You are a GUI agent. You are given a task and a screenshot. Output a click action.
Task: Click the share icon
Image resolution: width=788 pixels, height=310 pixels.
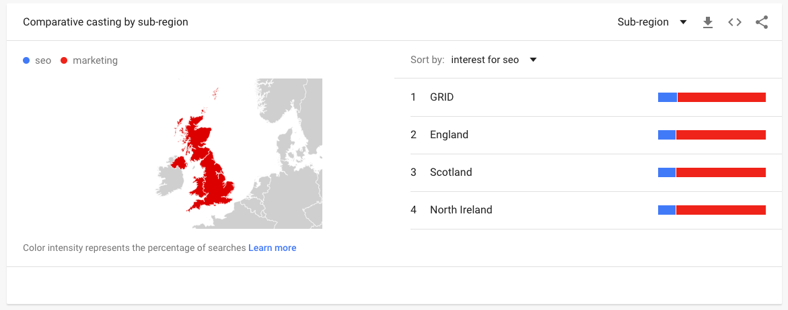coord(762,23)
